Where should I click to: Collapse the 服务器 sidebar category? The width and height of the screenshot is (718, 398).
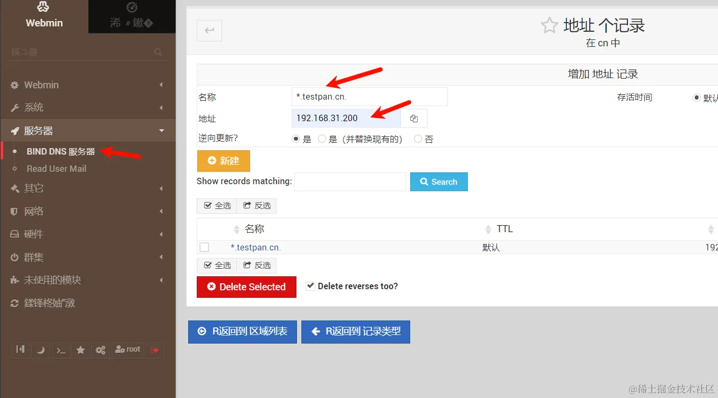point(88,131)
